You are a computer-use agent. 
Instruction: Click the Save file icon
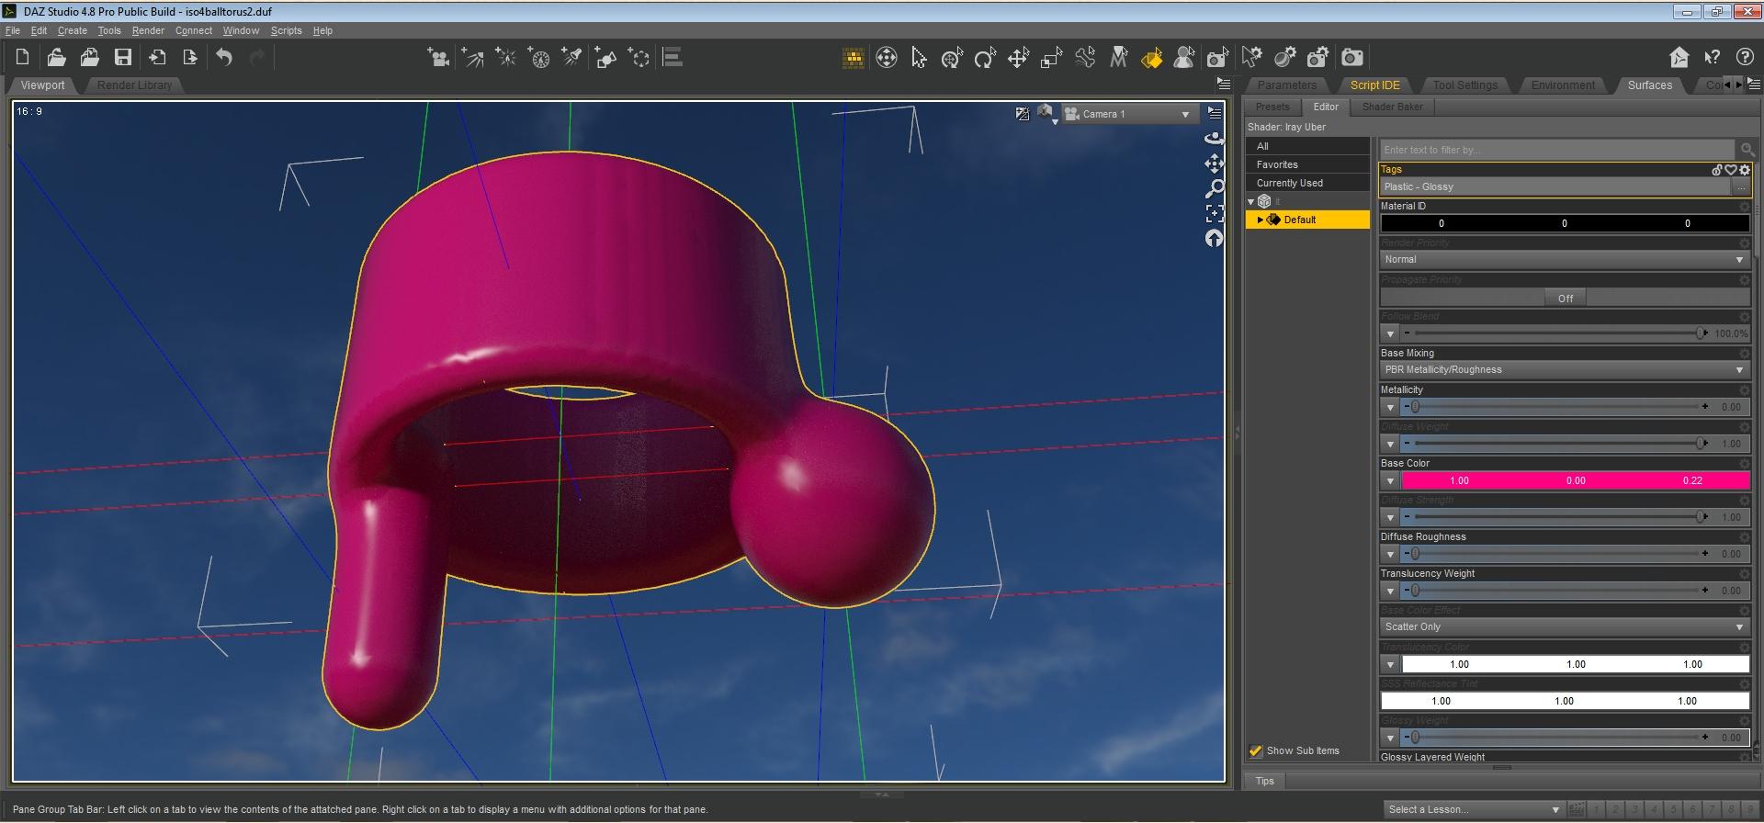pos(122,58)
